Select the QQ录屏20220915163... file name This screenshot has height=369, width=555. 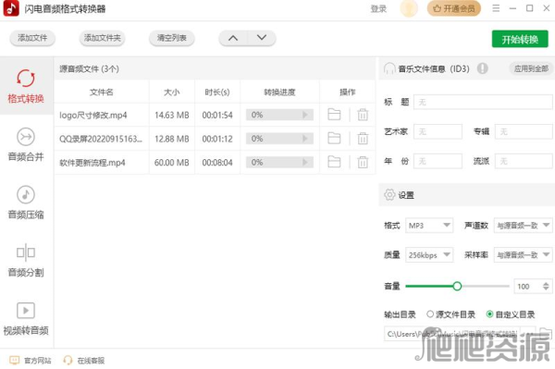click(101, 139)
